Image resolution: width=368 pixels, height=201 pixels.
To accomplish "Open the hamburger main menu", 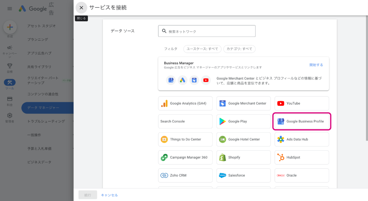I will pos(10,9).
